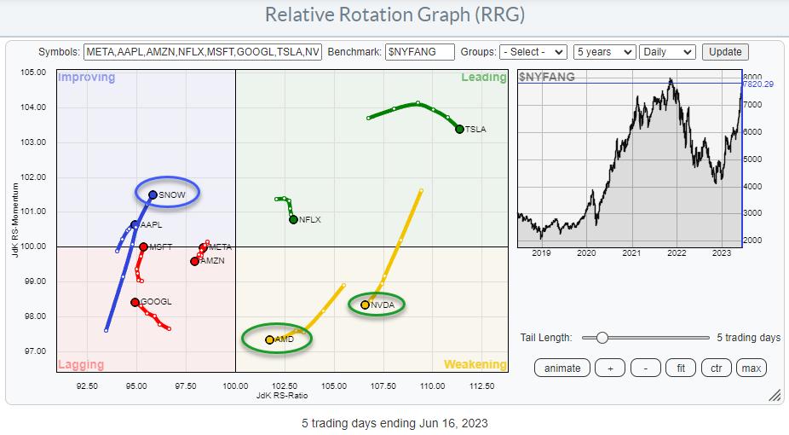Image resolution: width=789 pixels, height=435 pixels.
Task: Select the circled AMD data point
Action: 269,339
